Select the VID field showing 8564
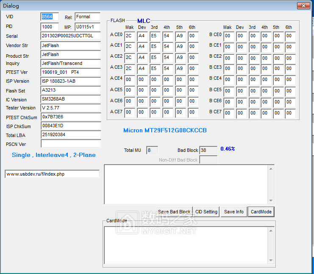This screenshot has height=274, width=314. tap(50, 17)
